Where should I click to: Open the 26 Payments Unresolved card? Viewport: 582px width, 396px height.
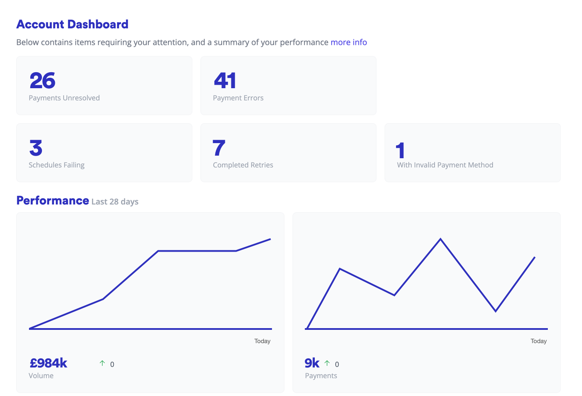point(104,86)
